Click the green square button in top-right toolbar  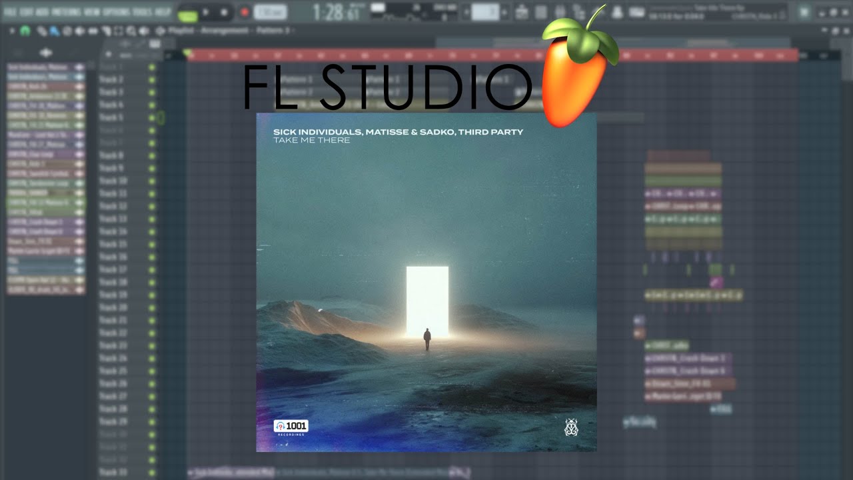point(804,12)
